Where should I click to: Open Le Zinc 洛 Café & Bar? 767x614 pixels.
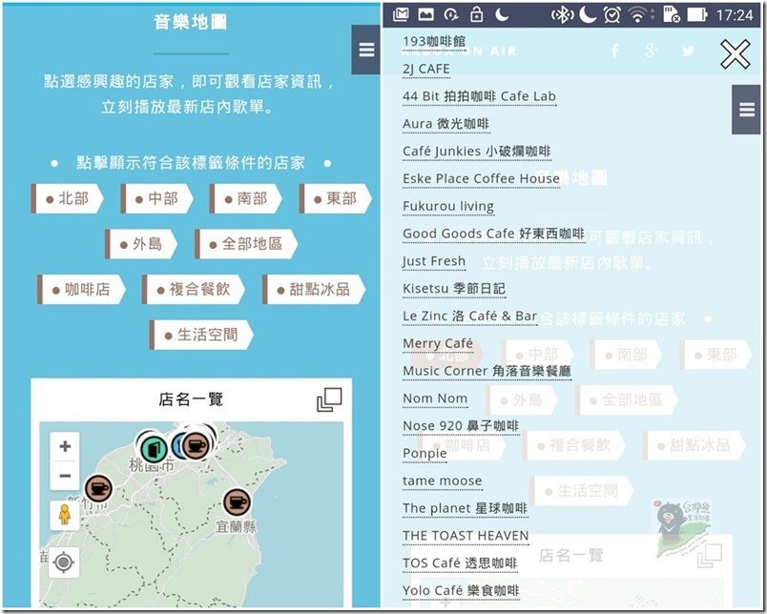(469, 316)
